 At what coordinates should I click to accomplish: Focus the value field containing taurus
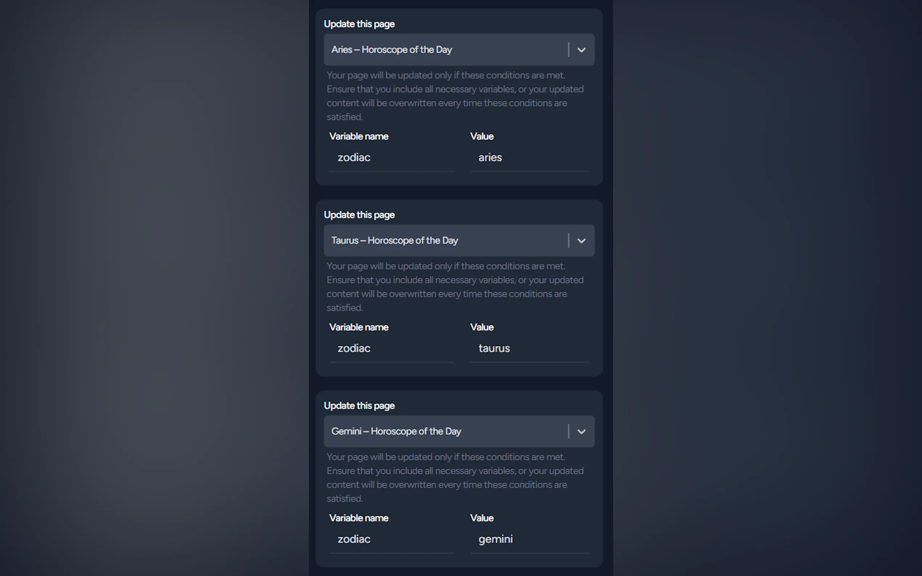pyautogui.click(x=529, y=349)
